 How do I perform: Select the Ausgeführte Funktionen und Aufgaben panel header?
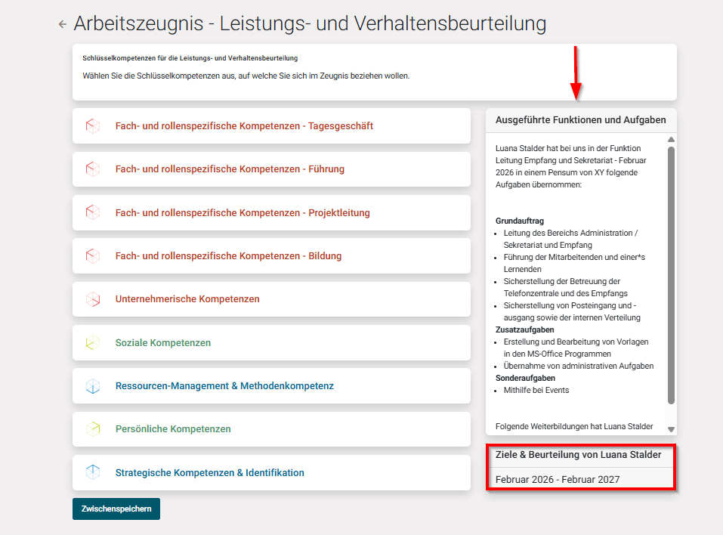(580, 119)
